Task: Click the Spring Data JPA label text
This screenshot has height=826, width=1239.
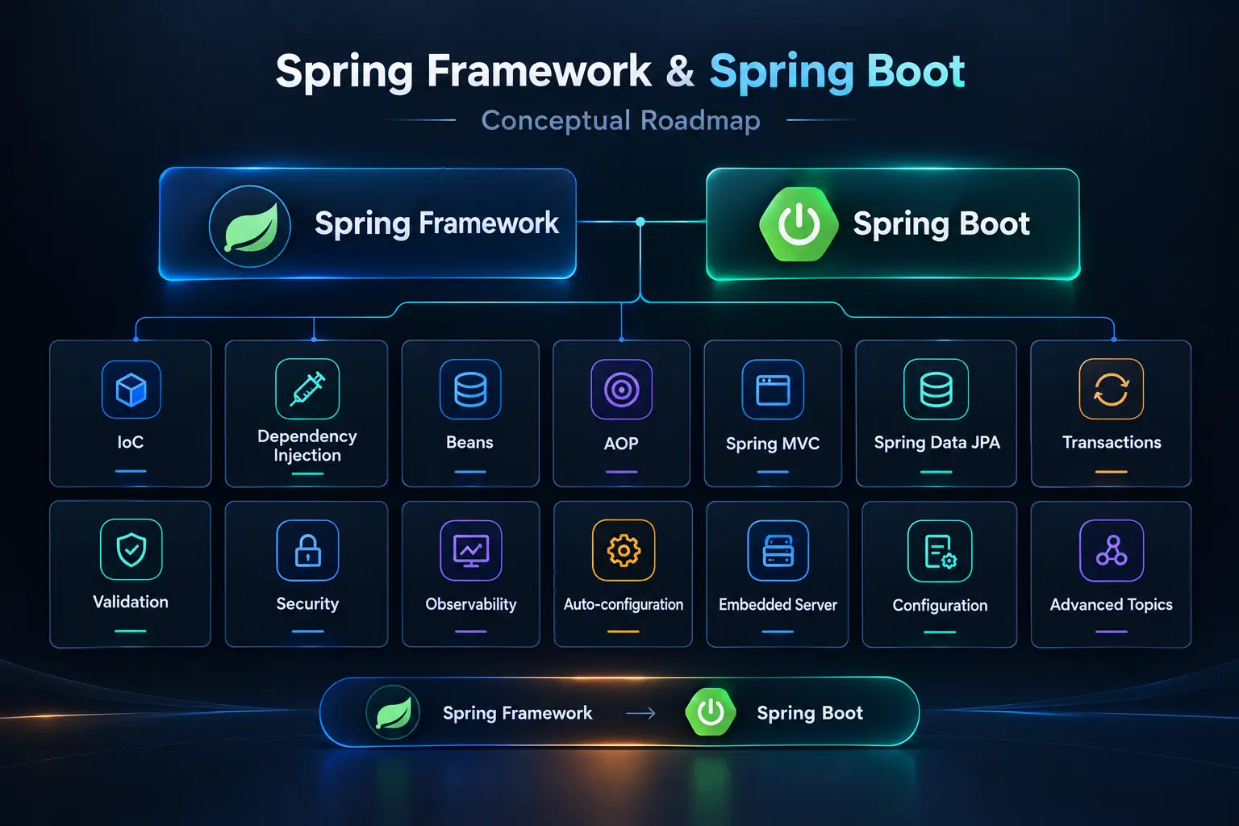Action: click(x=937, y=443)
